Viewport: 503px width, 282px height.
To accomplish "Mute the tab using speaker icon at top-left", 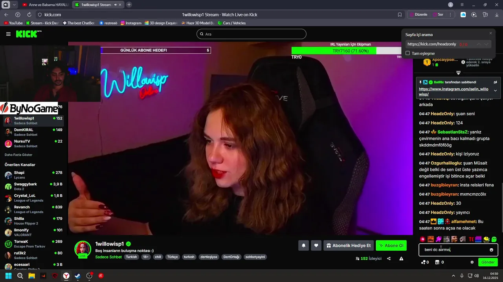I will 6,5.
